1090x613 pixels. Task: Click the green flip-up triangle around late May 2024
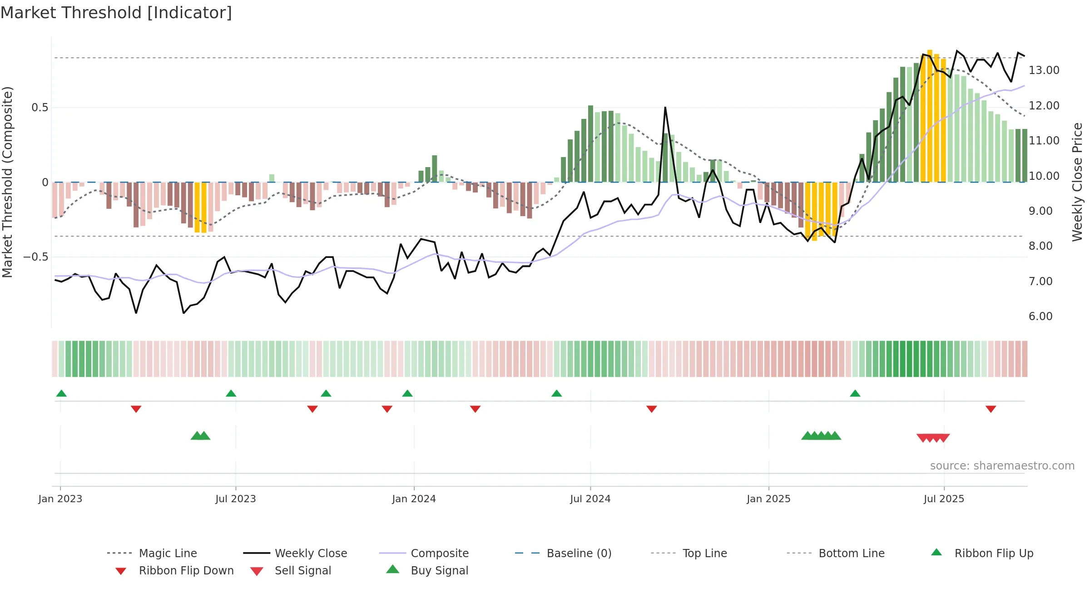tap(556, 393)
